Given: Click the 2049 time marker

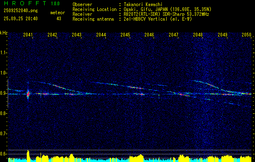Looking at the screenshot, I should click(223, 35).
